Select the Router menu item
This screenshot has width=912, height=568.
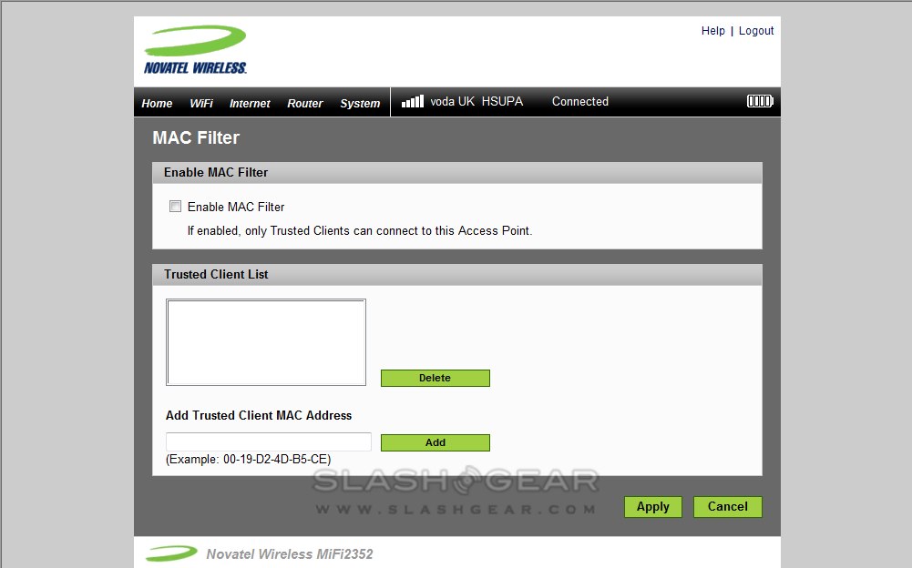305,103
